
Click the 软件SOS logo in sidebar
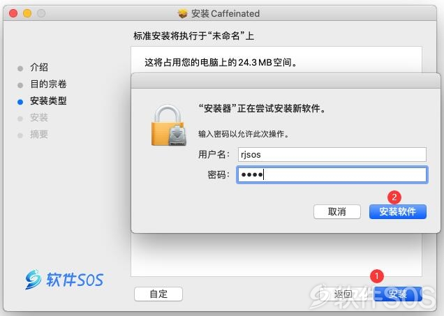click(64, 279)
